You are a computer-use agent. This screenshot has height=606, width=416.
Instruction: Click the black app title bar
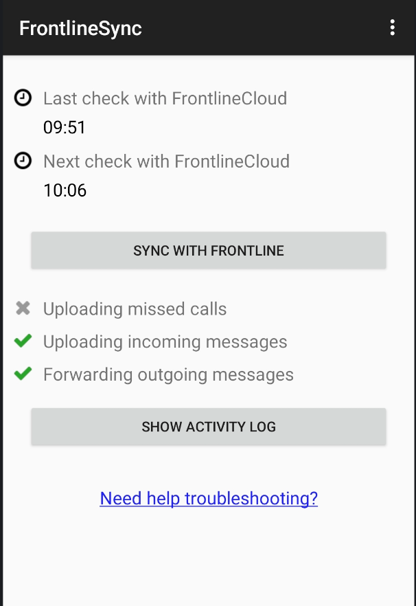pos(261,27)
